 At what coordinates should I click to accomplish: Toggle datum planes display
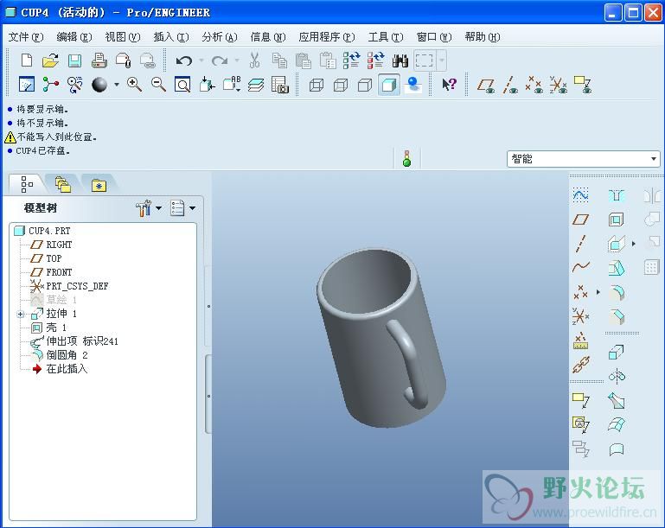[486, 85]
